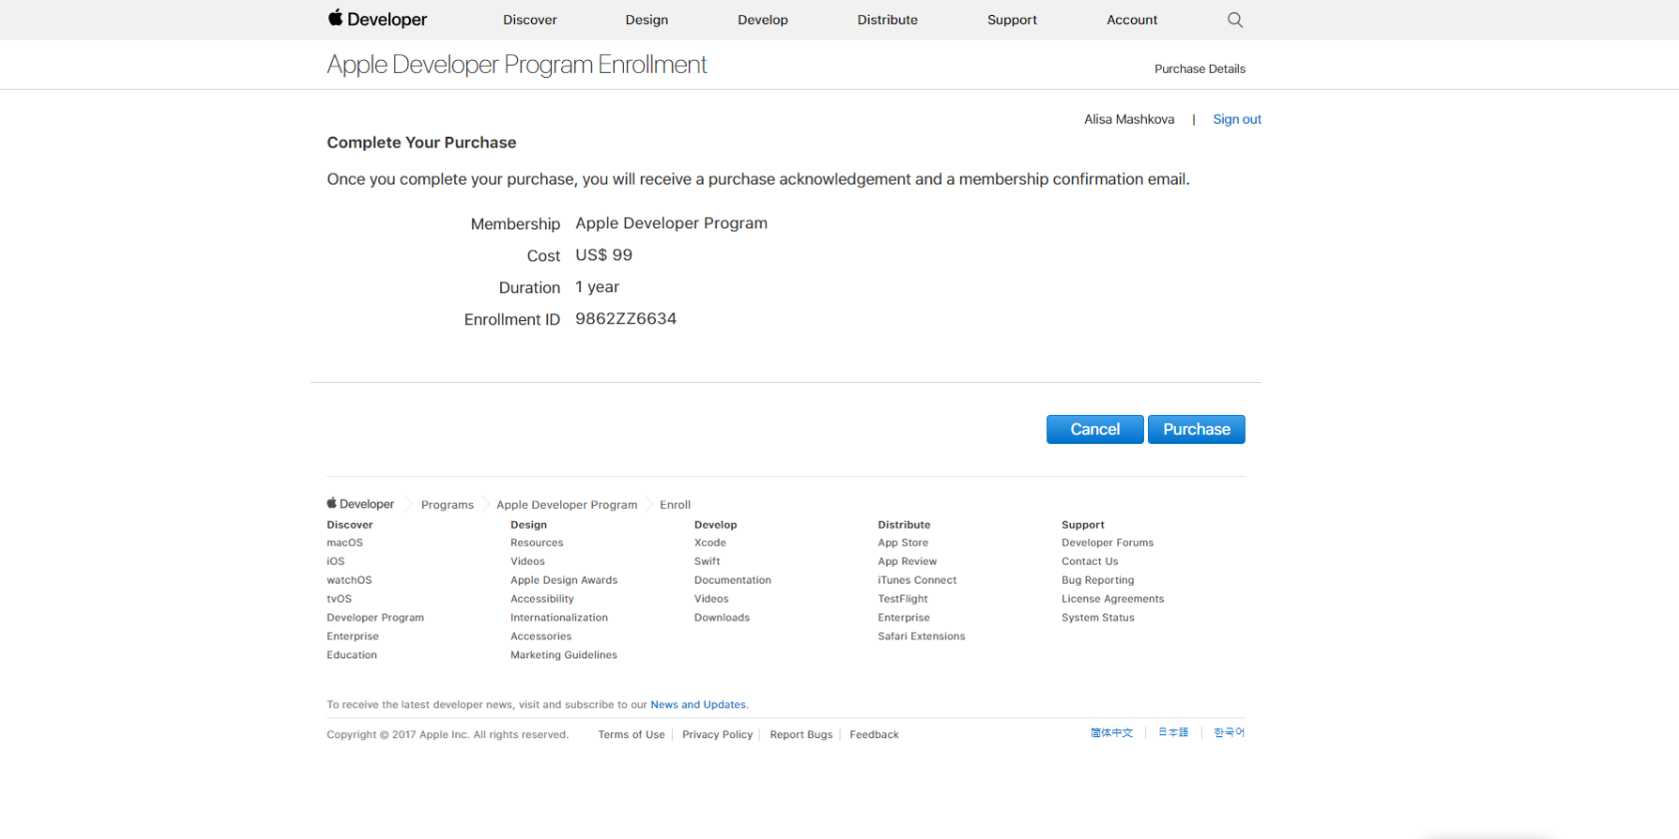Click the Enroll breadcrumb
The height and width of the screenshot is (839, 1679).
point(675,505)
